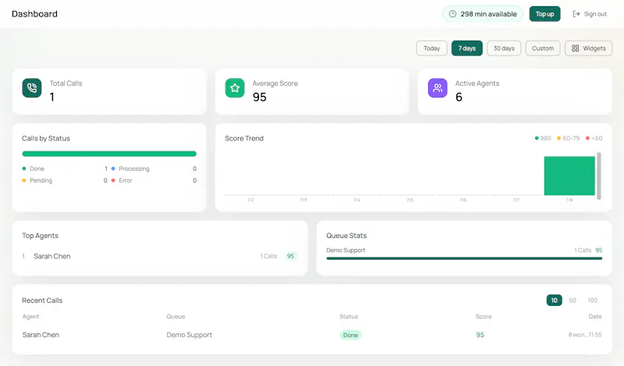The image size is (624, 366).
Task: Click the Queue column header
Action: (176, 317)
